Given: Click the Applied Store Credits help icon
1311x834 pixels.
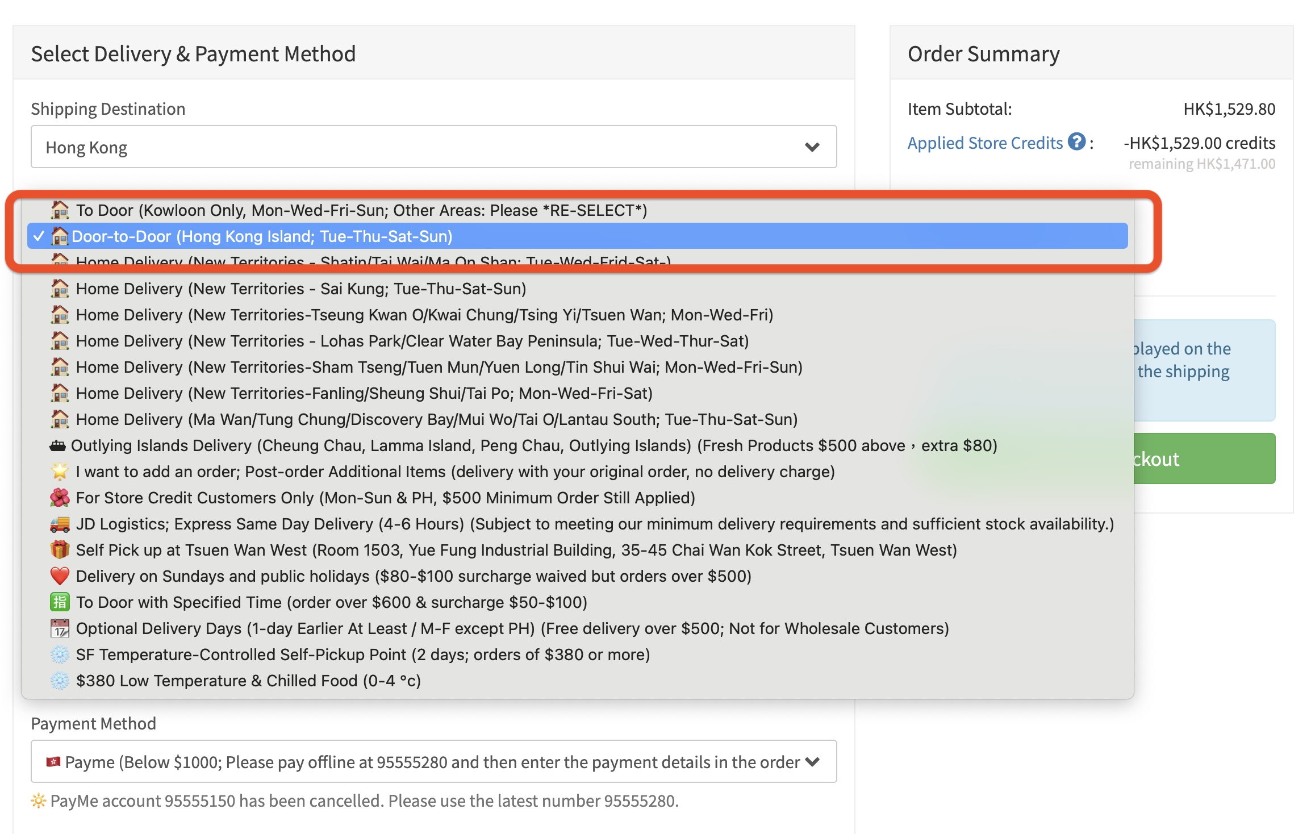Looking at the screenshot, I should [x=1076, y=141].
